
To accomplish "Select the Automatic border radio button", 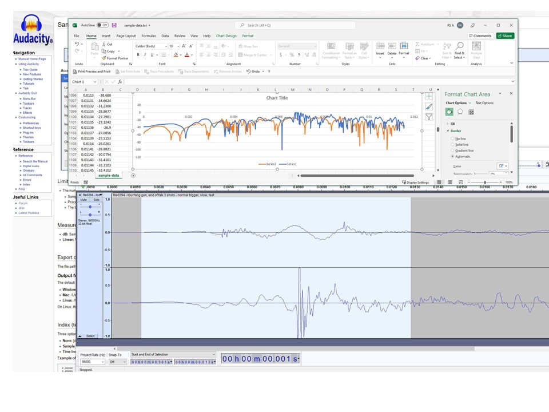I will coord(452,156).
